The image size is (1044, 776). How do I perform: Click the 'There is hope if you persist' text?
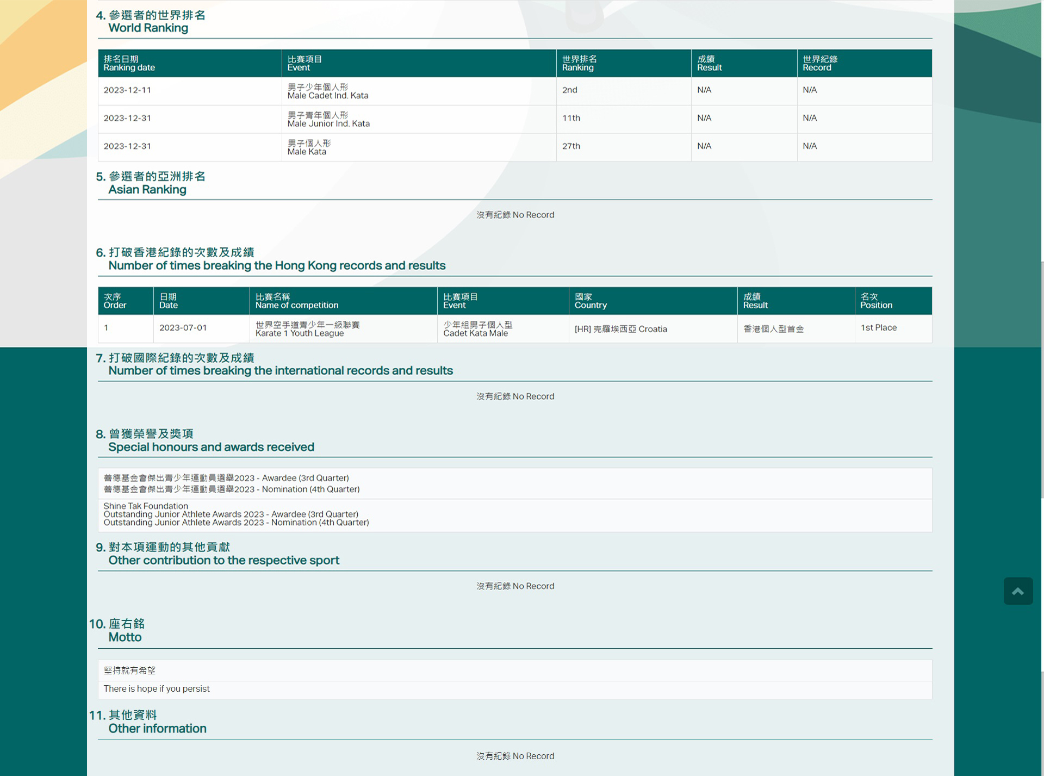[157, 689]
